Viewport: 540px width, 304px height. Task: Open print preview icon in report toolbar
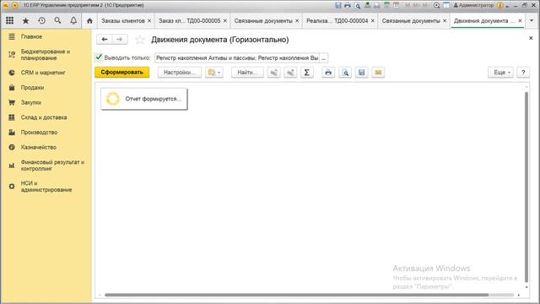[x=345, y=73]
